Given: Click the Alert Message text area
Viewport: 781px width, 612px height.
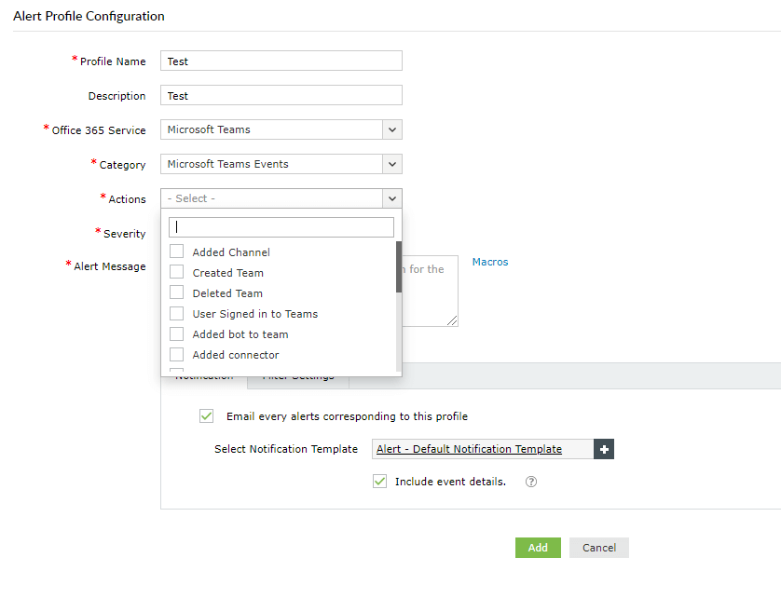Looking at the screenshot, I should (x=430, y=292).
